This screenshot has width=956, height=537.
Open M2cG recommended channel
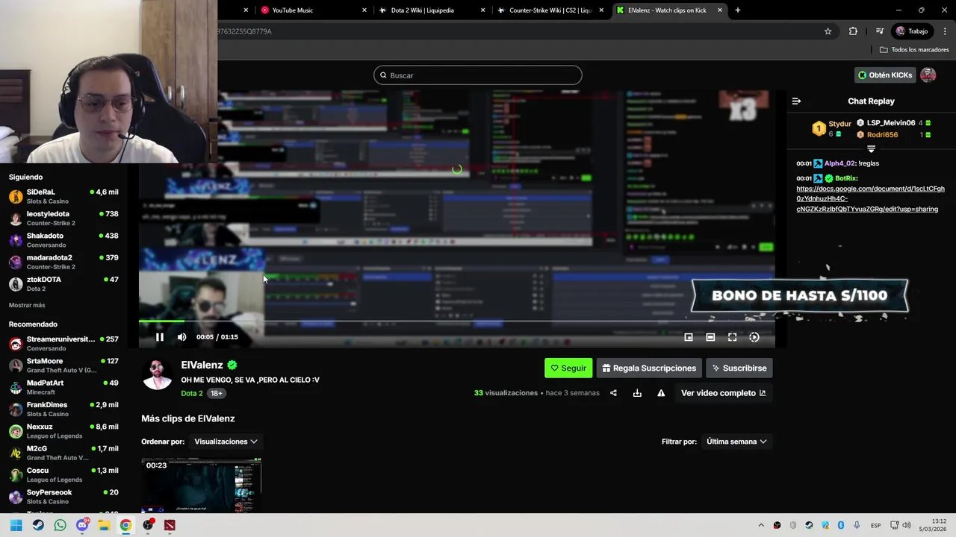point(63,453)
